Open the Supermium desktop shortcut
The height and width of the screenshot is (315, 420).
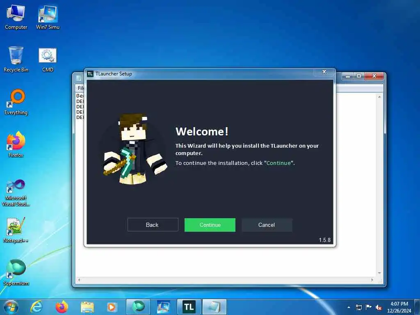pyautogui.click(x=16, y=273)
